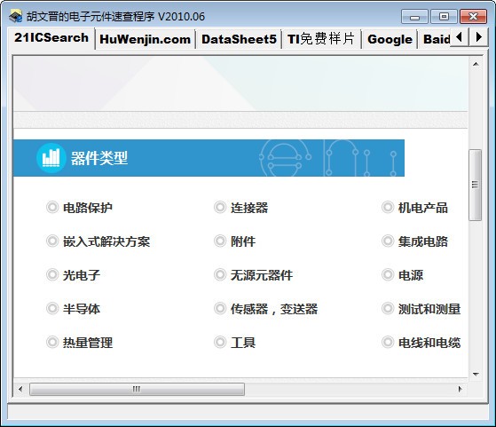Image resolution: width=496 pixels, height=427 pixels.
Task: Click the horizontal scrollbar right arrow
Action: coord(460,389)
